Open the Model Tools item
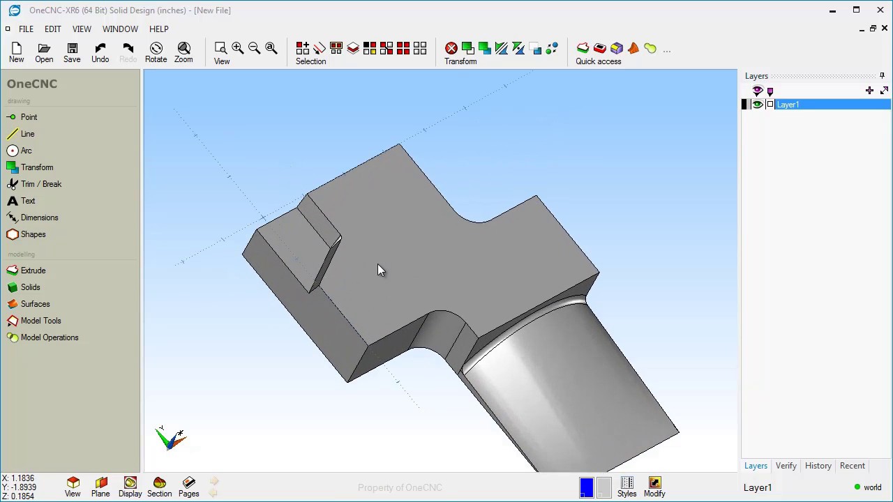Viewport: 893px width, 502px height. (34, 321)
